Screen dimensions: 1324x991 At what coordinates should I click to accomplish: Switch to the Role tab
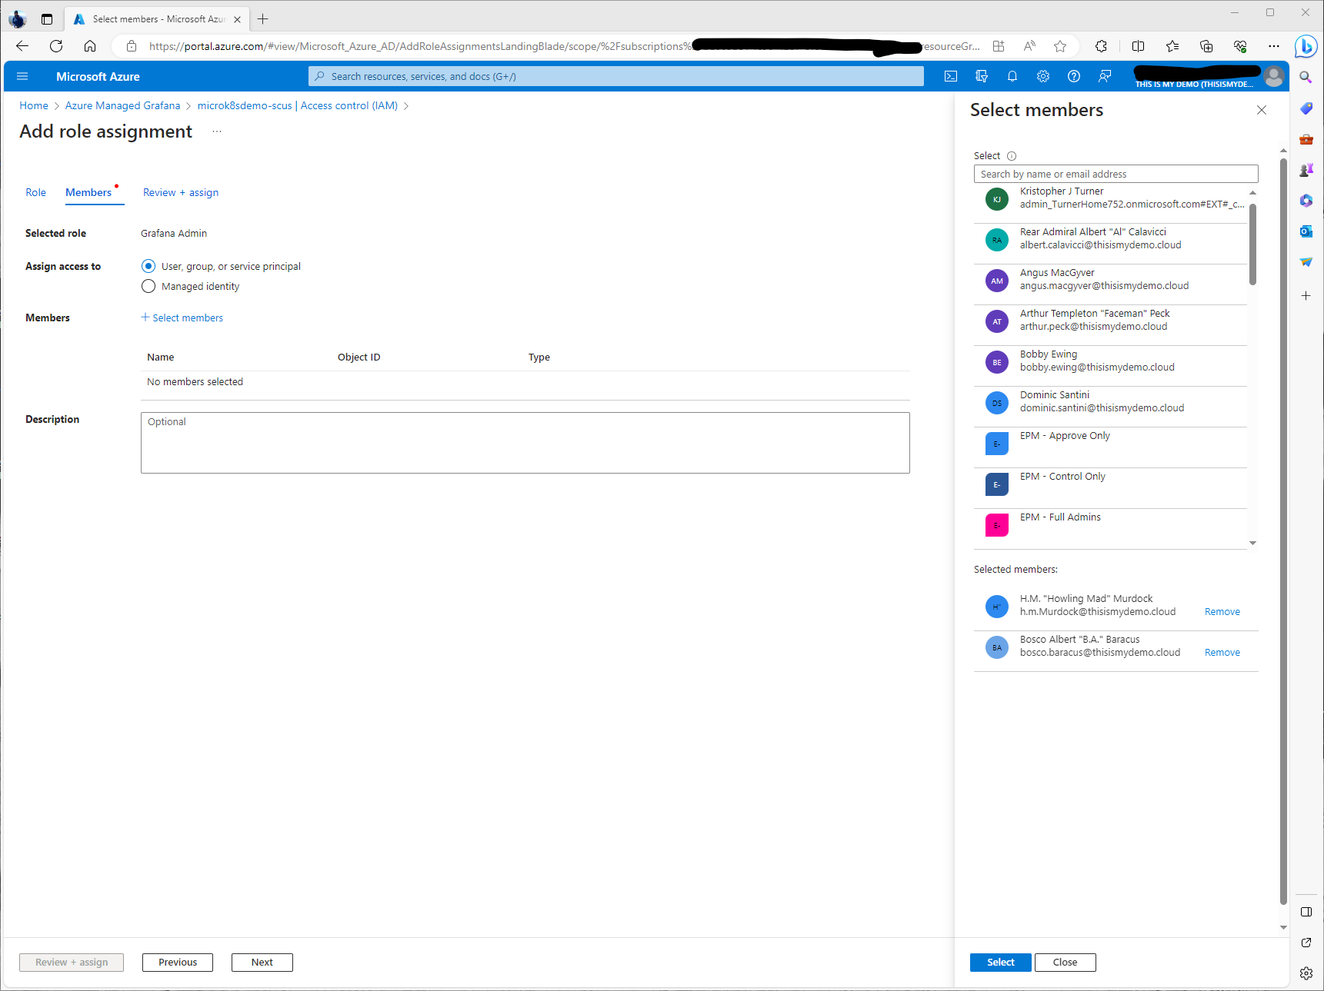click(x=35, y=192)
